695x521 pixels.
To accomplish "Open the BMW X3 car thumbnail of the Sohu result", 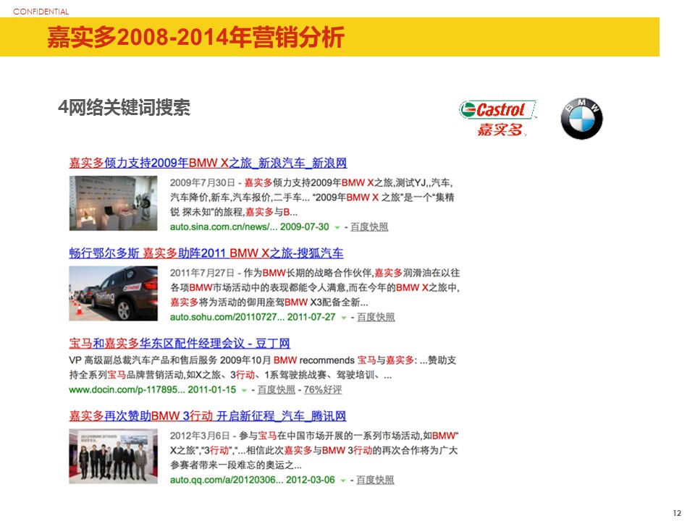I will pyautogui.click(x=113, y=293).
